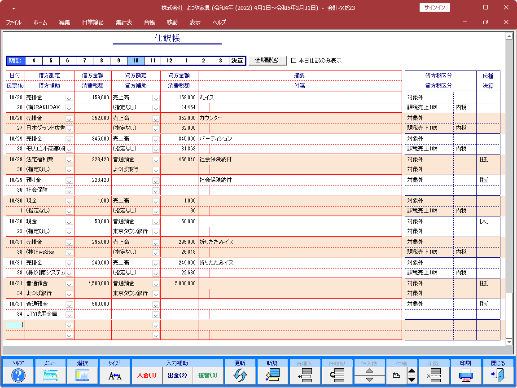Viewport: 517px width, 388px height.
Task: Click 課税売上10% in 丸イス row
Action: tap(422, 107)
